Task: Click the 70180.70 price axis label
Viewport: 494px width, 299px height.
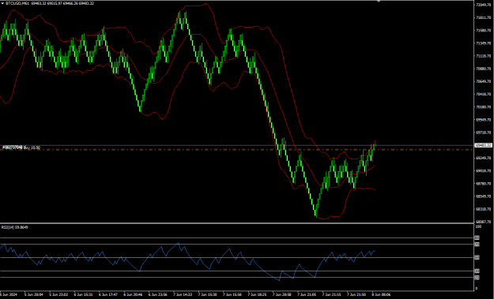Action: pos(483,107)
